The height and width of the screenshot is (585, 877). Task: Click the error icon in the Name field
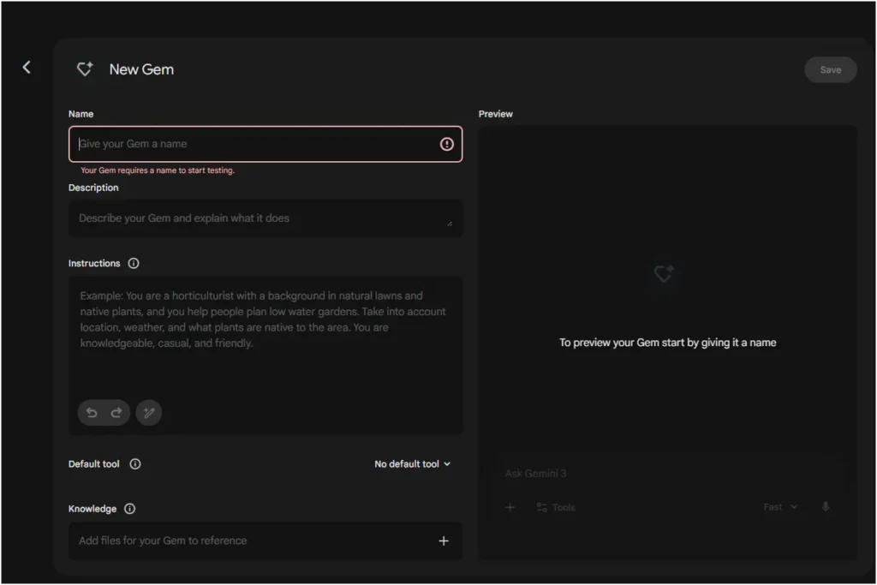coord(446,144)
